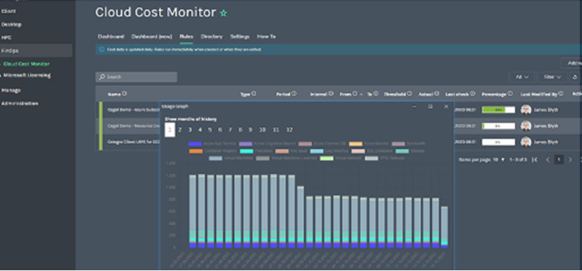
Task: Go to the next page arrow
Action: pos(570,159)
